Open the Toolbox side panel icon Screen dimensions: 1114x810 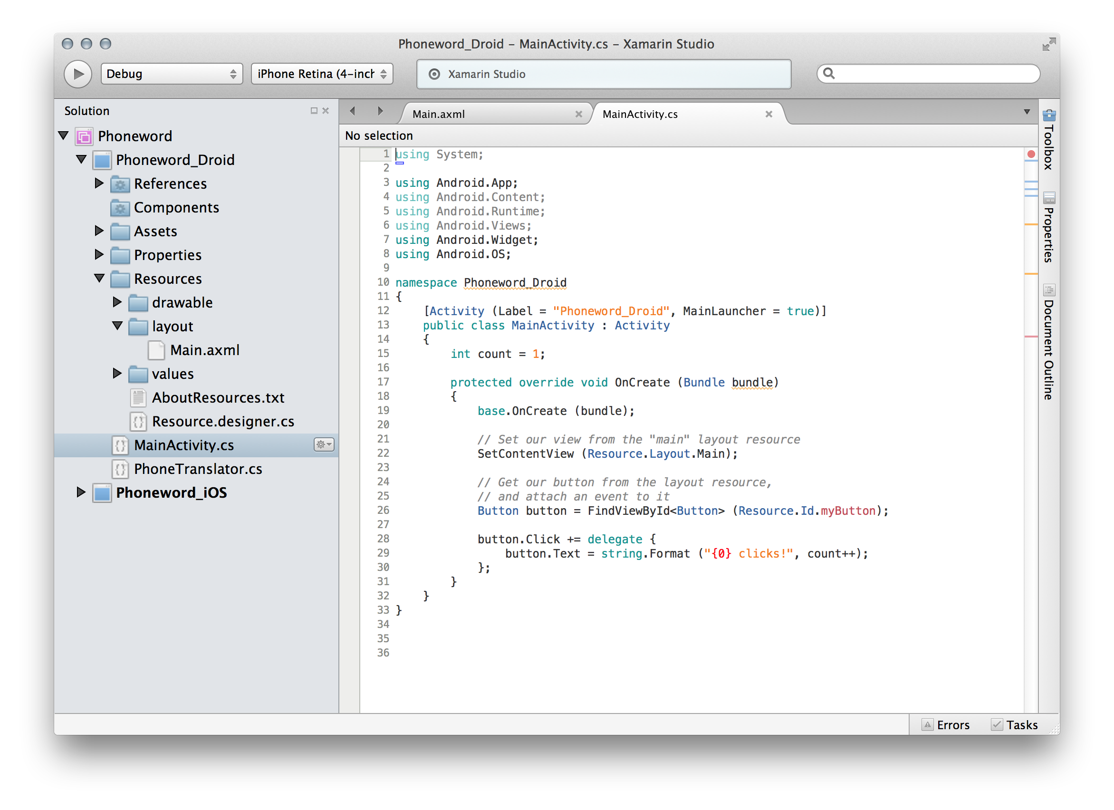[x=1049, y=116]
